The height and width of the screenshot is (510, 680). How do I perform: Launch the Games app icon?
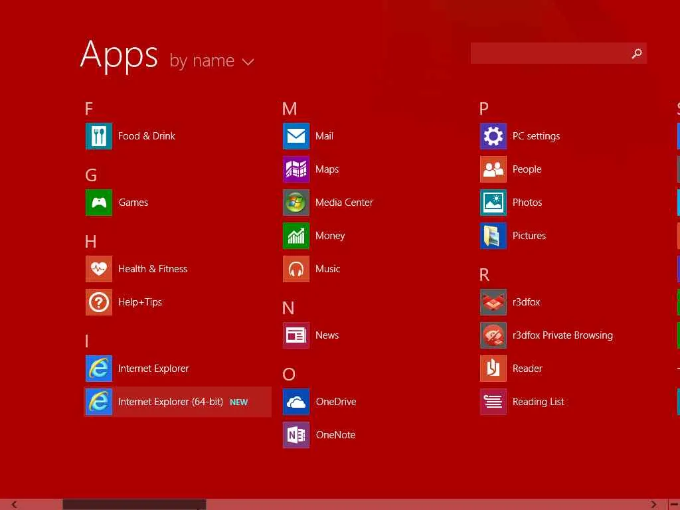point(99,202)
